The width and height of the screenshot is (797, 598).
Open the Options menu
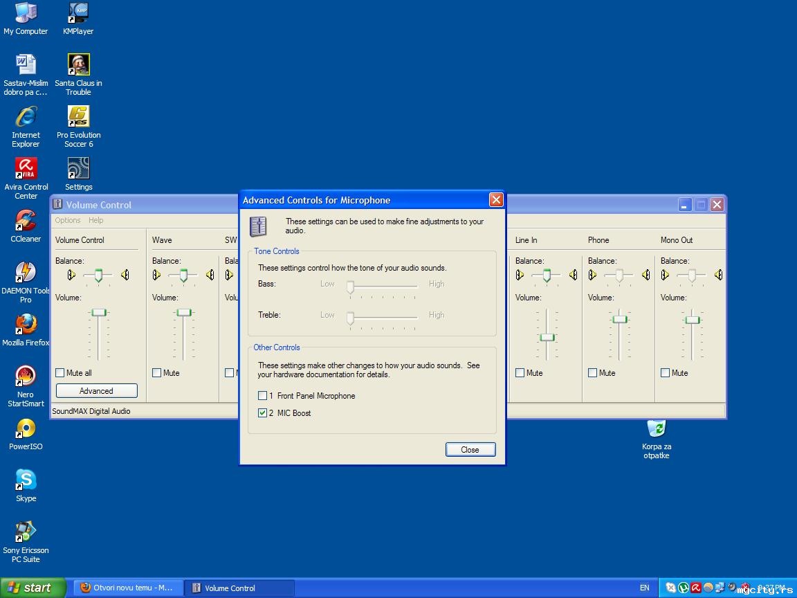[x=68, y=220]
